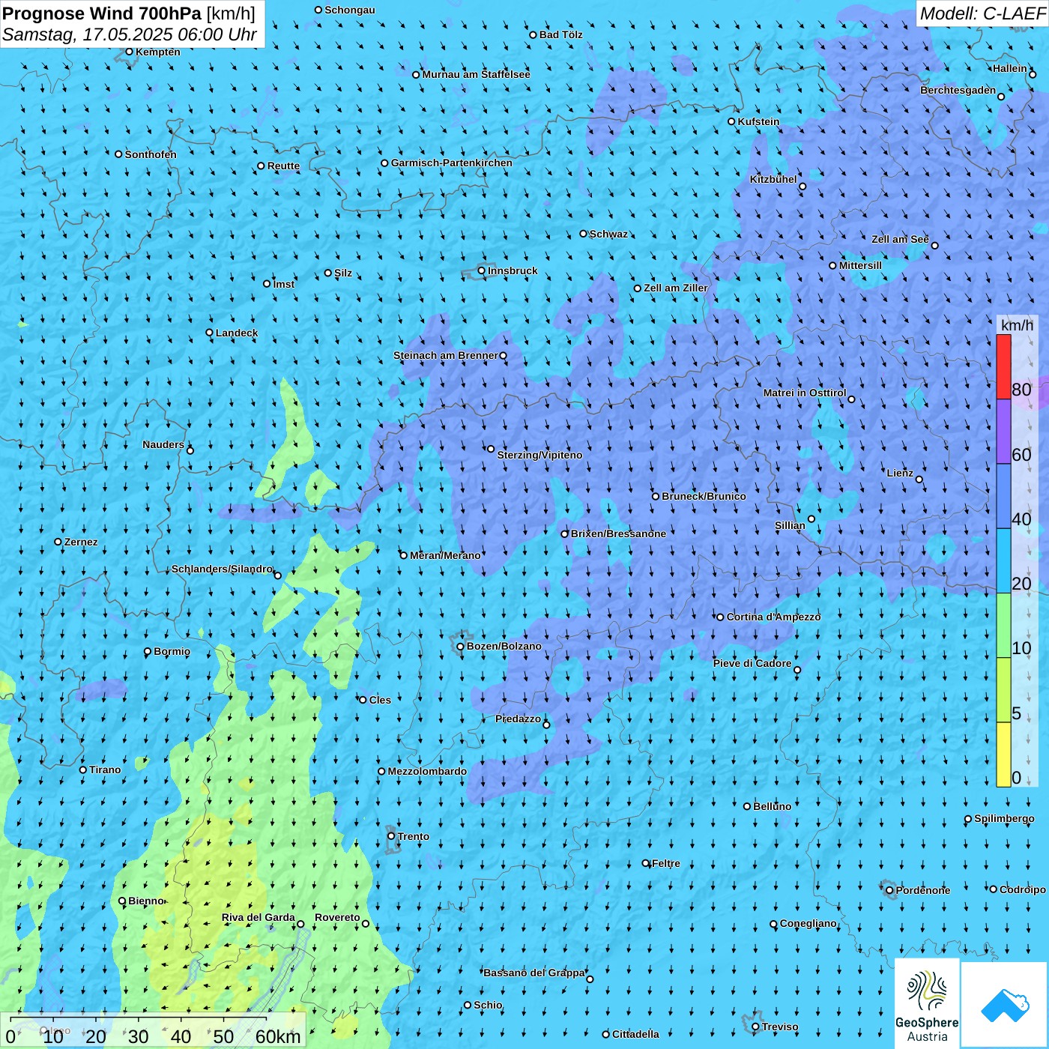Click the Matrei in Osttirol label
Viewport: 1049px width, 1049px height.
[x=805, y=393]
